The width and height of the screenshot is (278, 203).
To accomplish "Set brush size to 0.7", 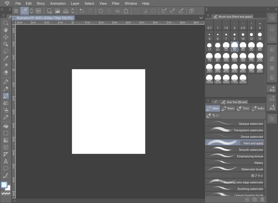I will pos(209,25).
